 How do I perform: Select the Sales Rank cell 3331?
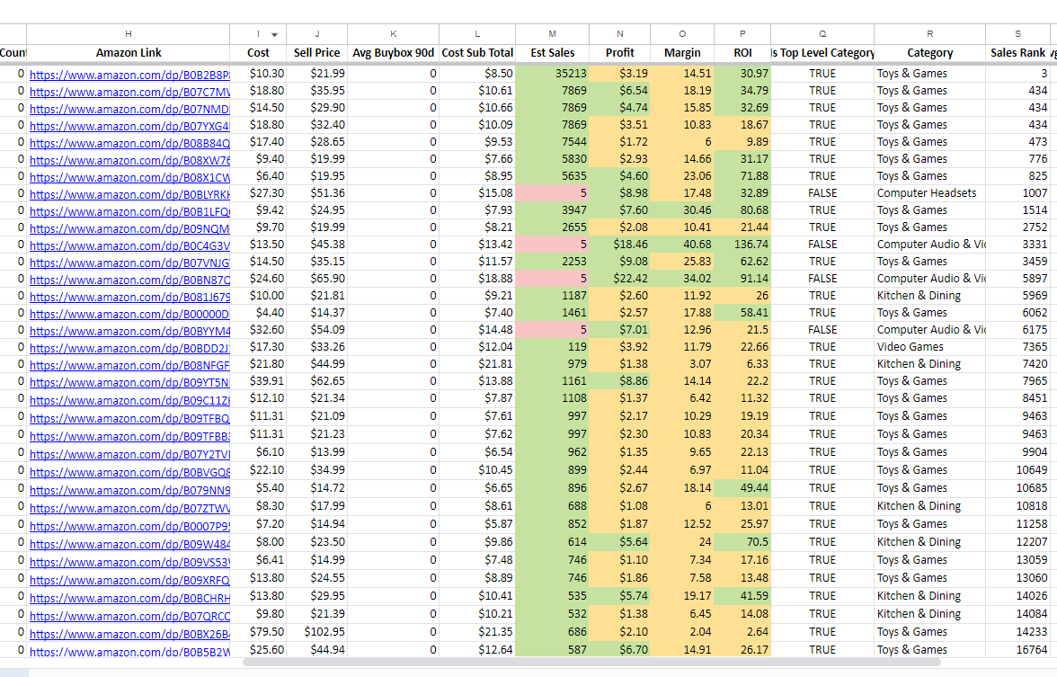pyautogui.click(x=1017, y=245)
